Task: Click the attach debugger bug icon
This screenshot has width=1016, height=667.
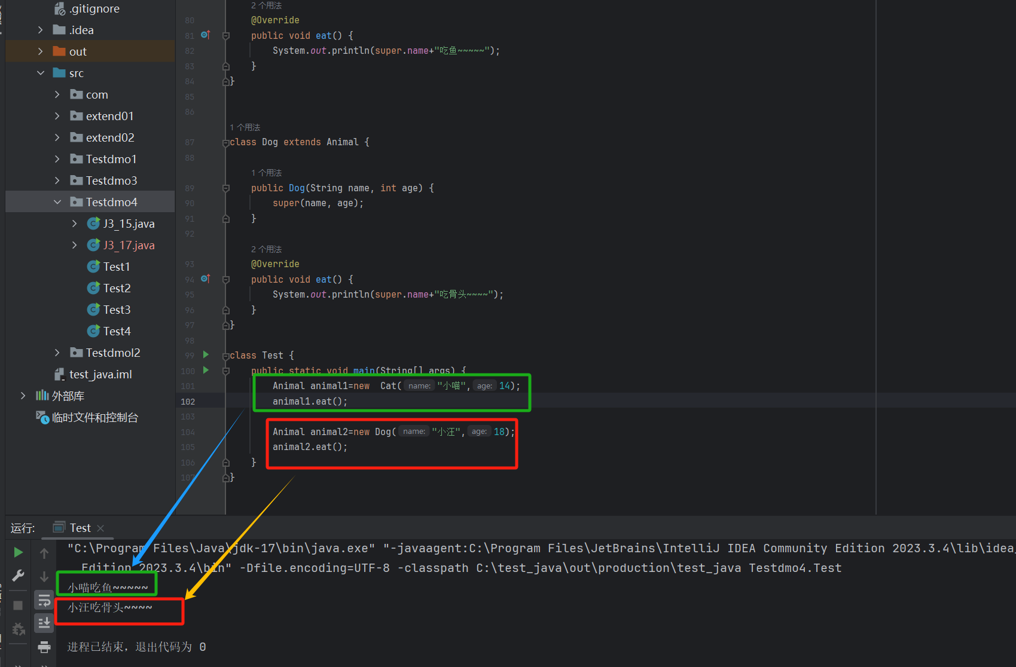Action: tap(19, 629)
